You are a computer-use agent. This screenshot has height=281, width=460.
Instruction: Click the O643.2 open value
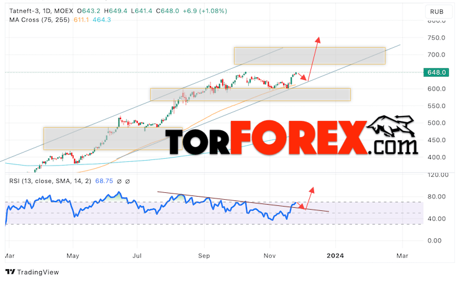[x=89, y=11]
